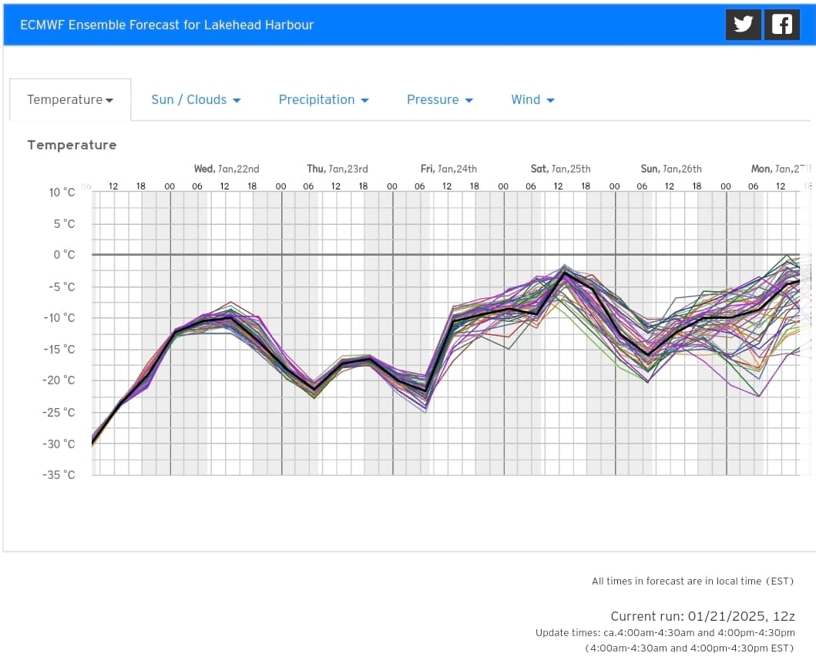
Task: Share forecast via the Facebook icon
Action: pos(781,25)
